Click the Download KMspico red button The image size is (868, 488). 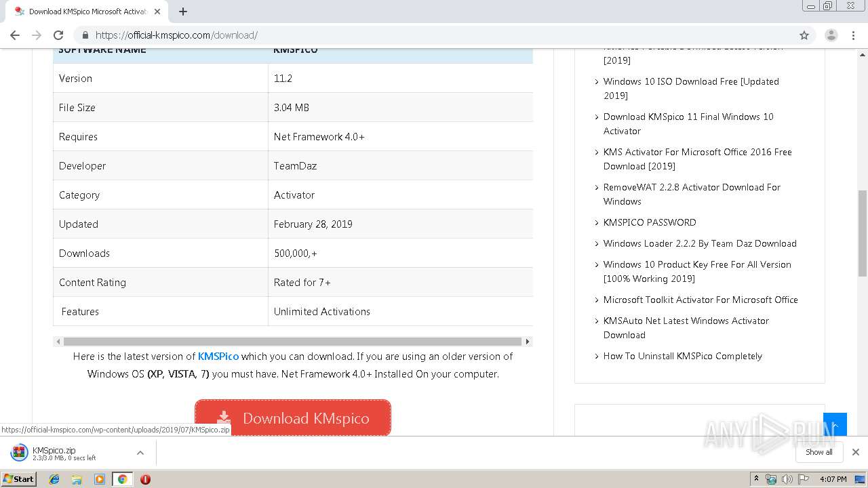coord(293,418)
